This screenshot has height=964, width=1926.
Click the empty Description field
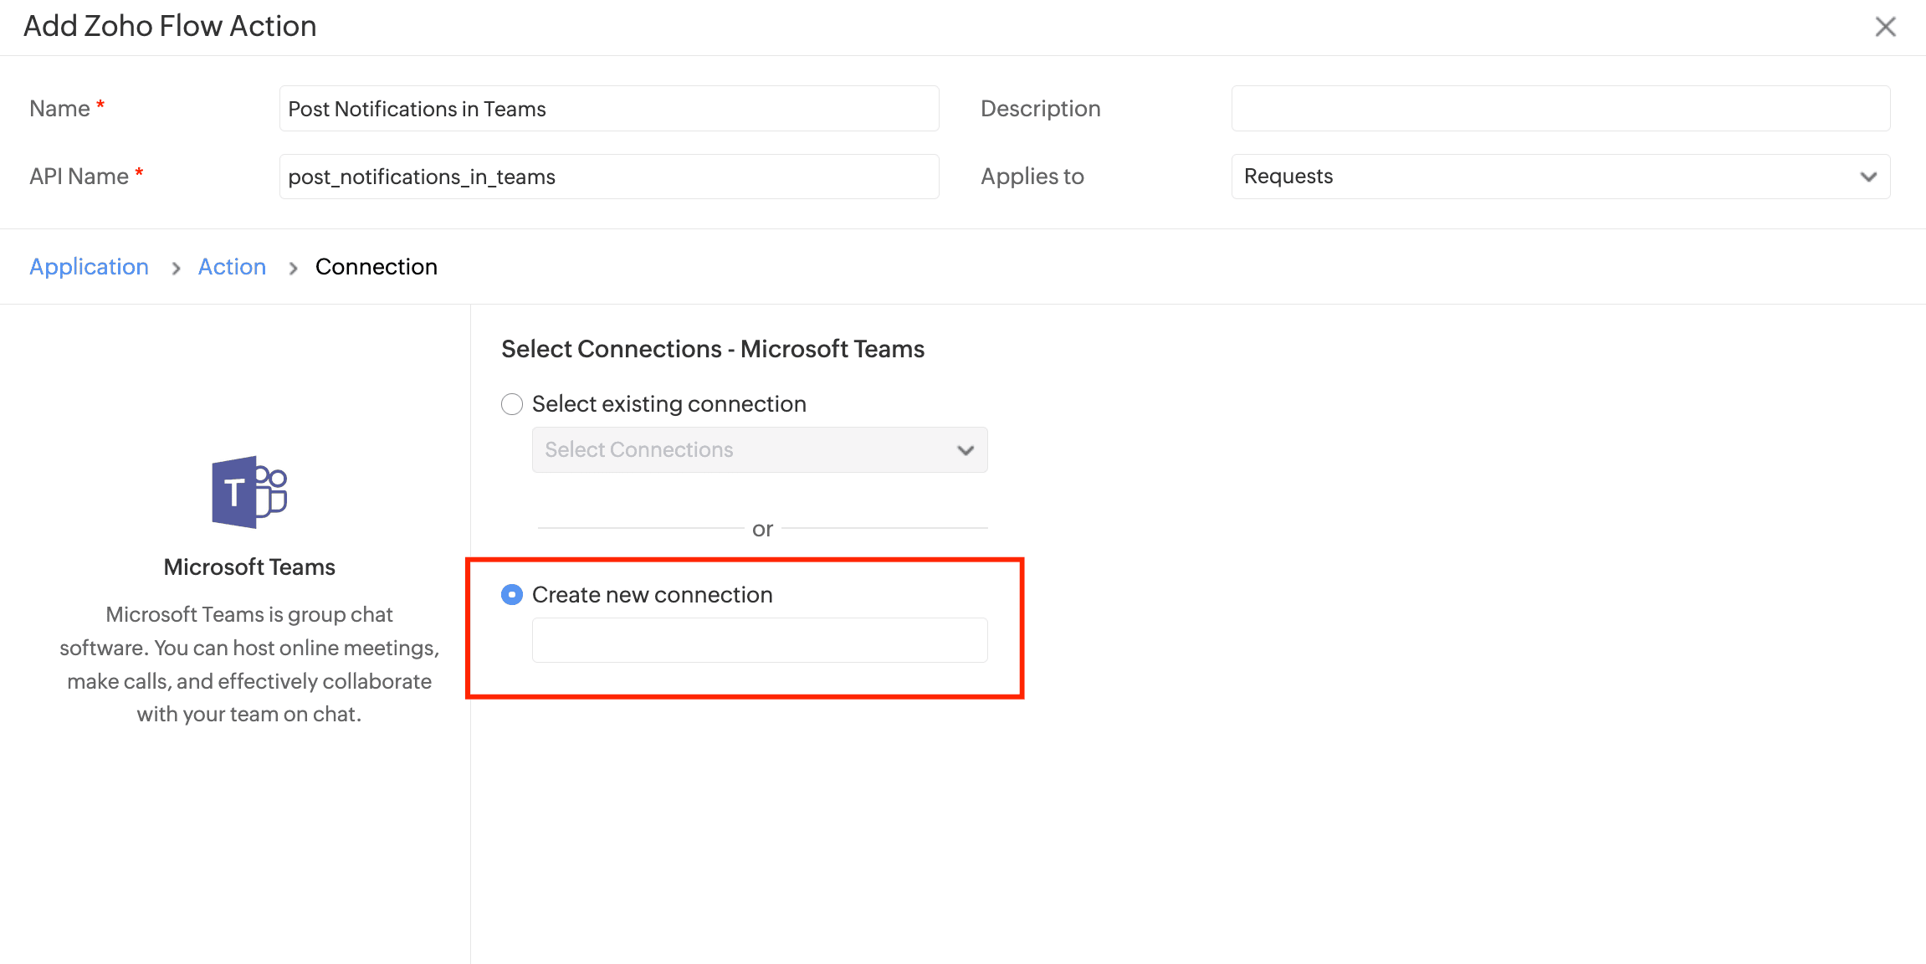click(1560, 109)
